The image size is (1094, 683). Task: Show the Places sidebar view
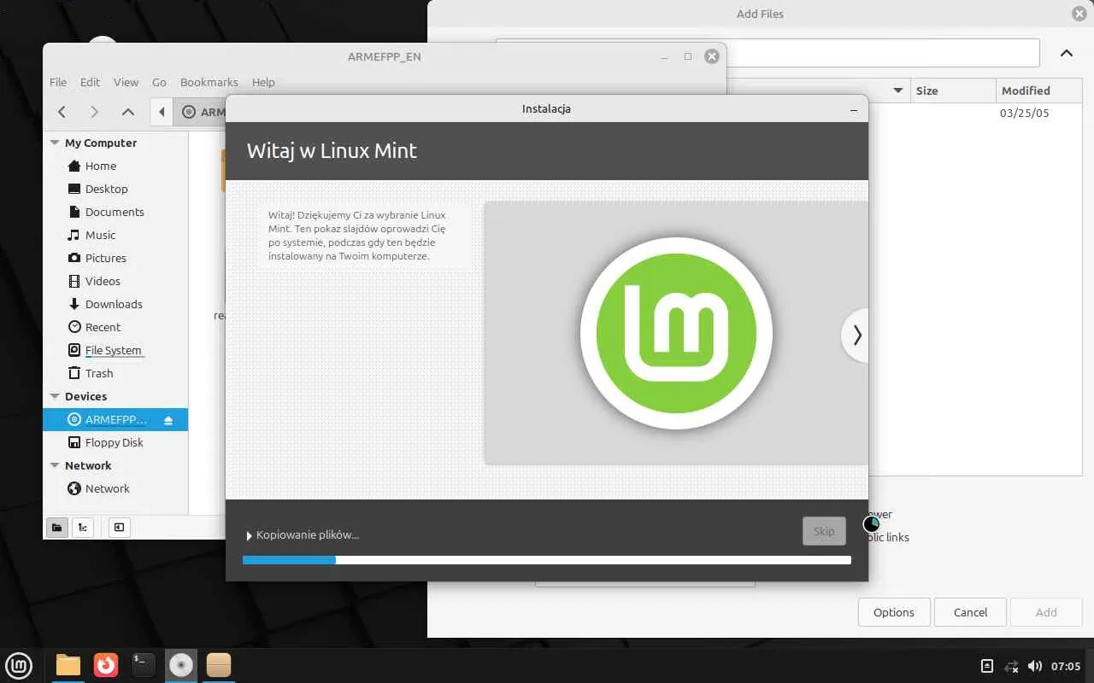(56, 528)
